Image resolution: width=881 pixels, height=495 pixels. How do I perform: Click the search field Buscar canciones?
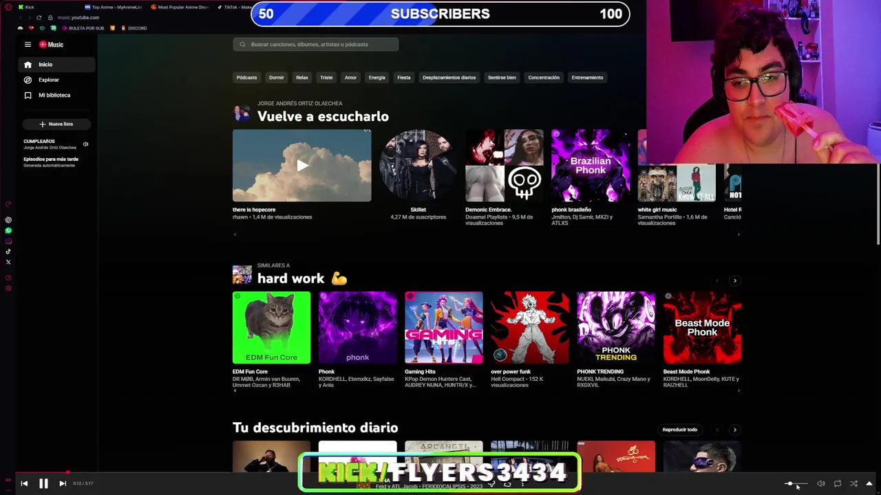(x=315, y=45)
